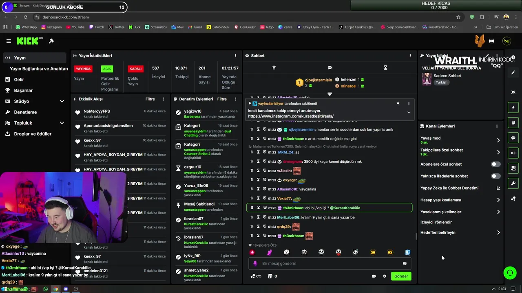Viewport: 522px width, 293px height.
Task: Insert the SA emote into chat
Action: [373, 252]
